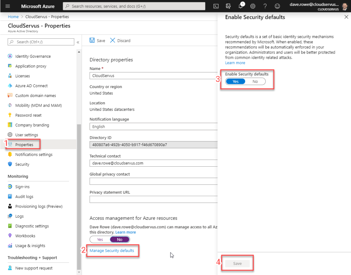
Task: Set Enable Security defaults to No
Action: [x=255, y=82]
